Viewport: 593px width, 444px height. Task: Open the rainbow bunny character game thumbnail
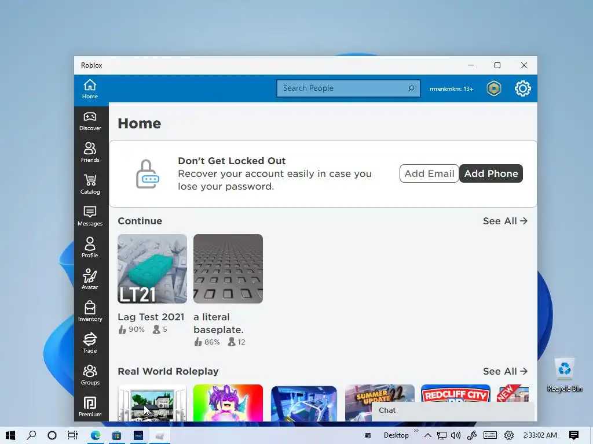coord(228,403)
